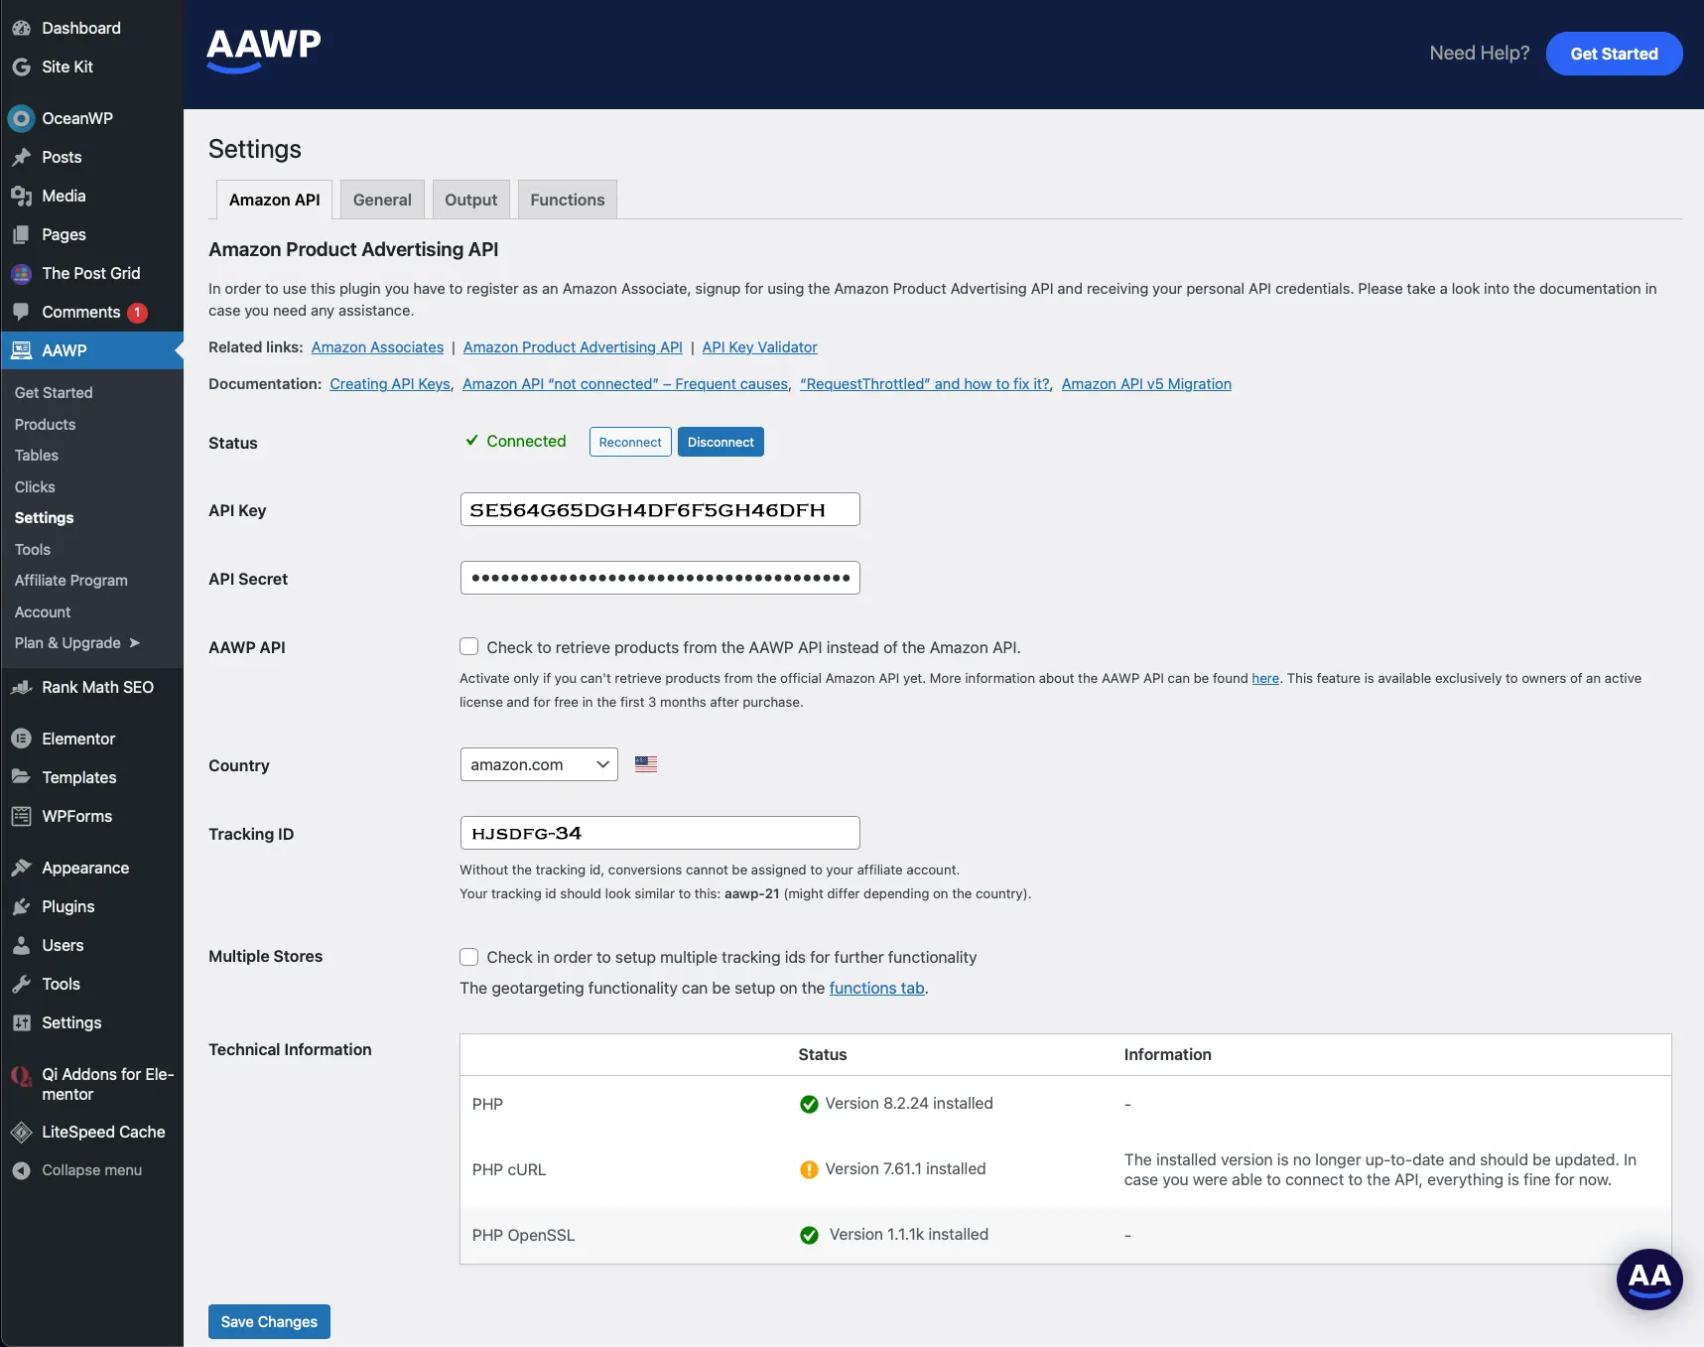
Task: Open the Amazon API not connected link
Action: pyautogui.click(x=625, y=384)
